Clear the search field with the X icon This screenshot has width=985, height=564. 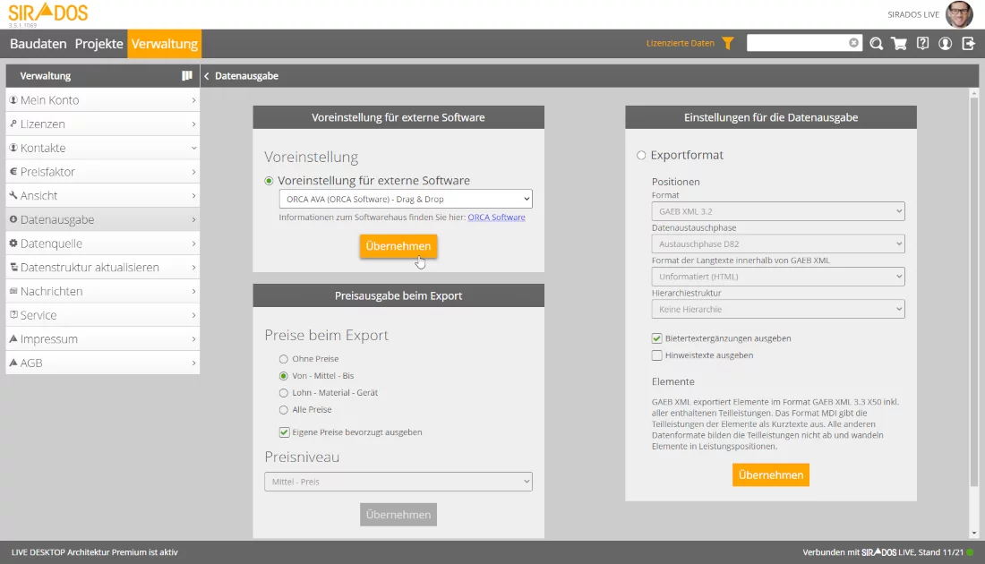(853, 43)
